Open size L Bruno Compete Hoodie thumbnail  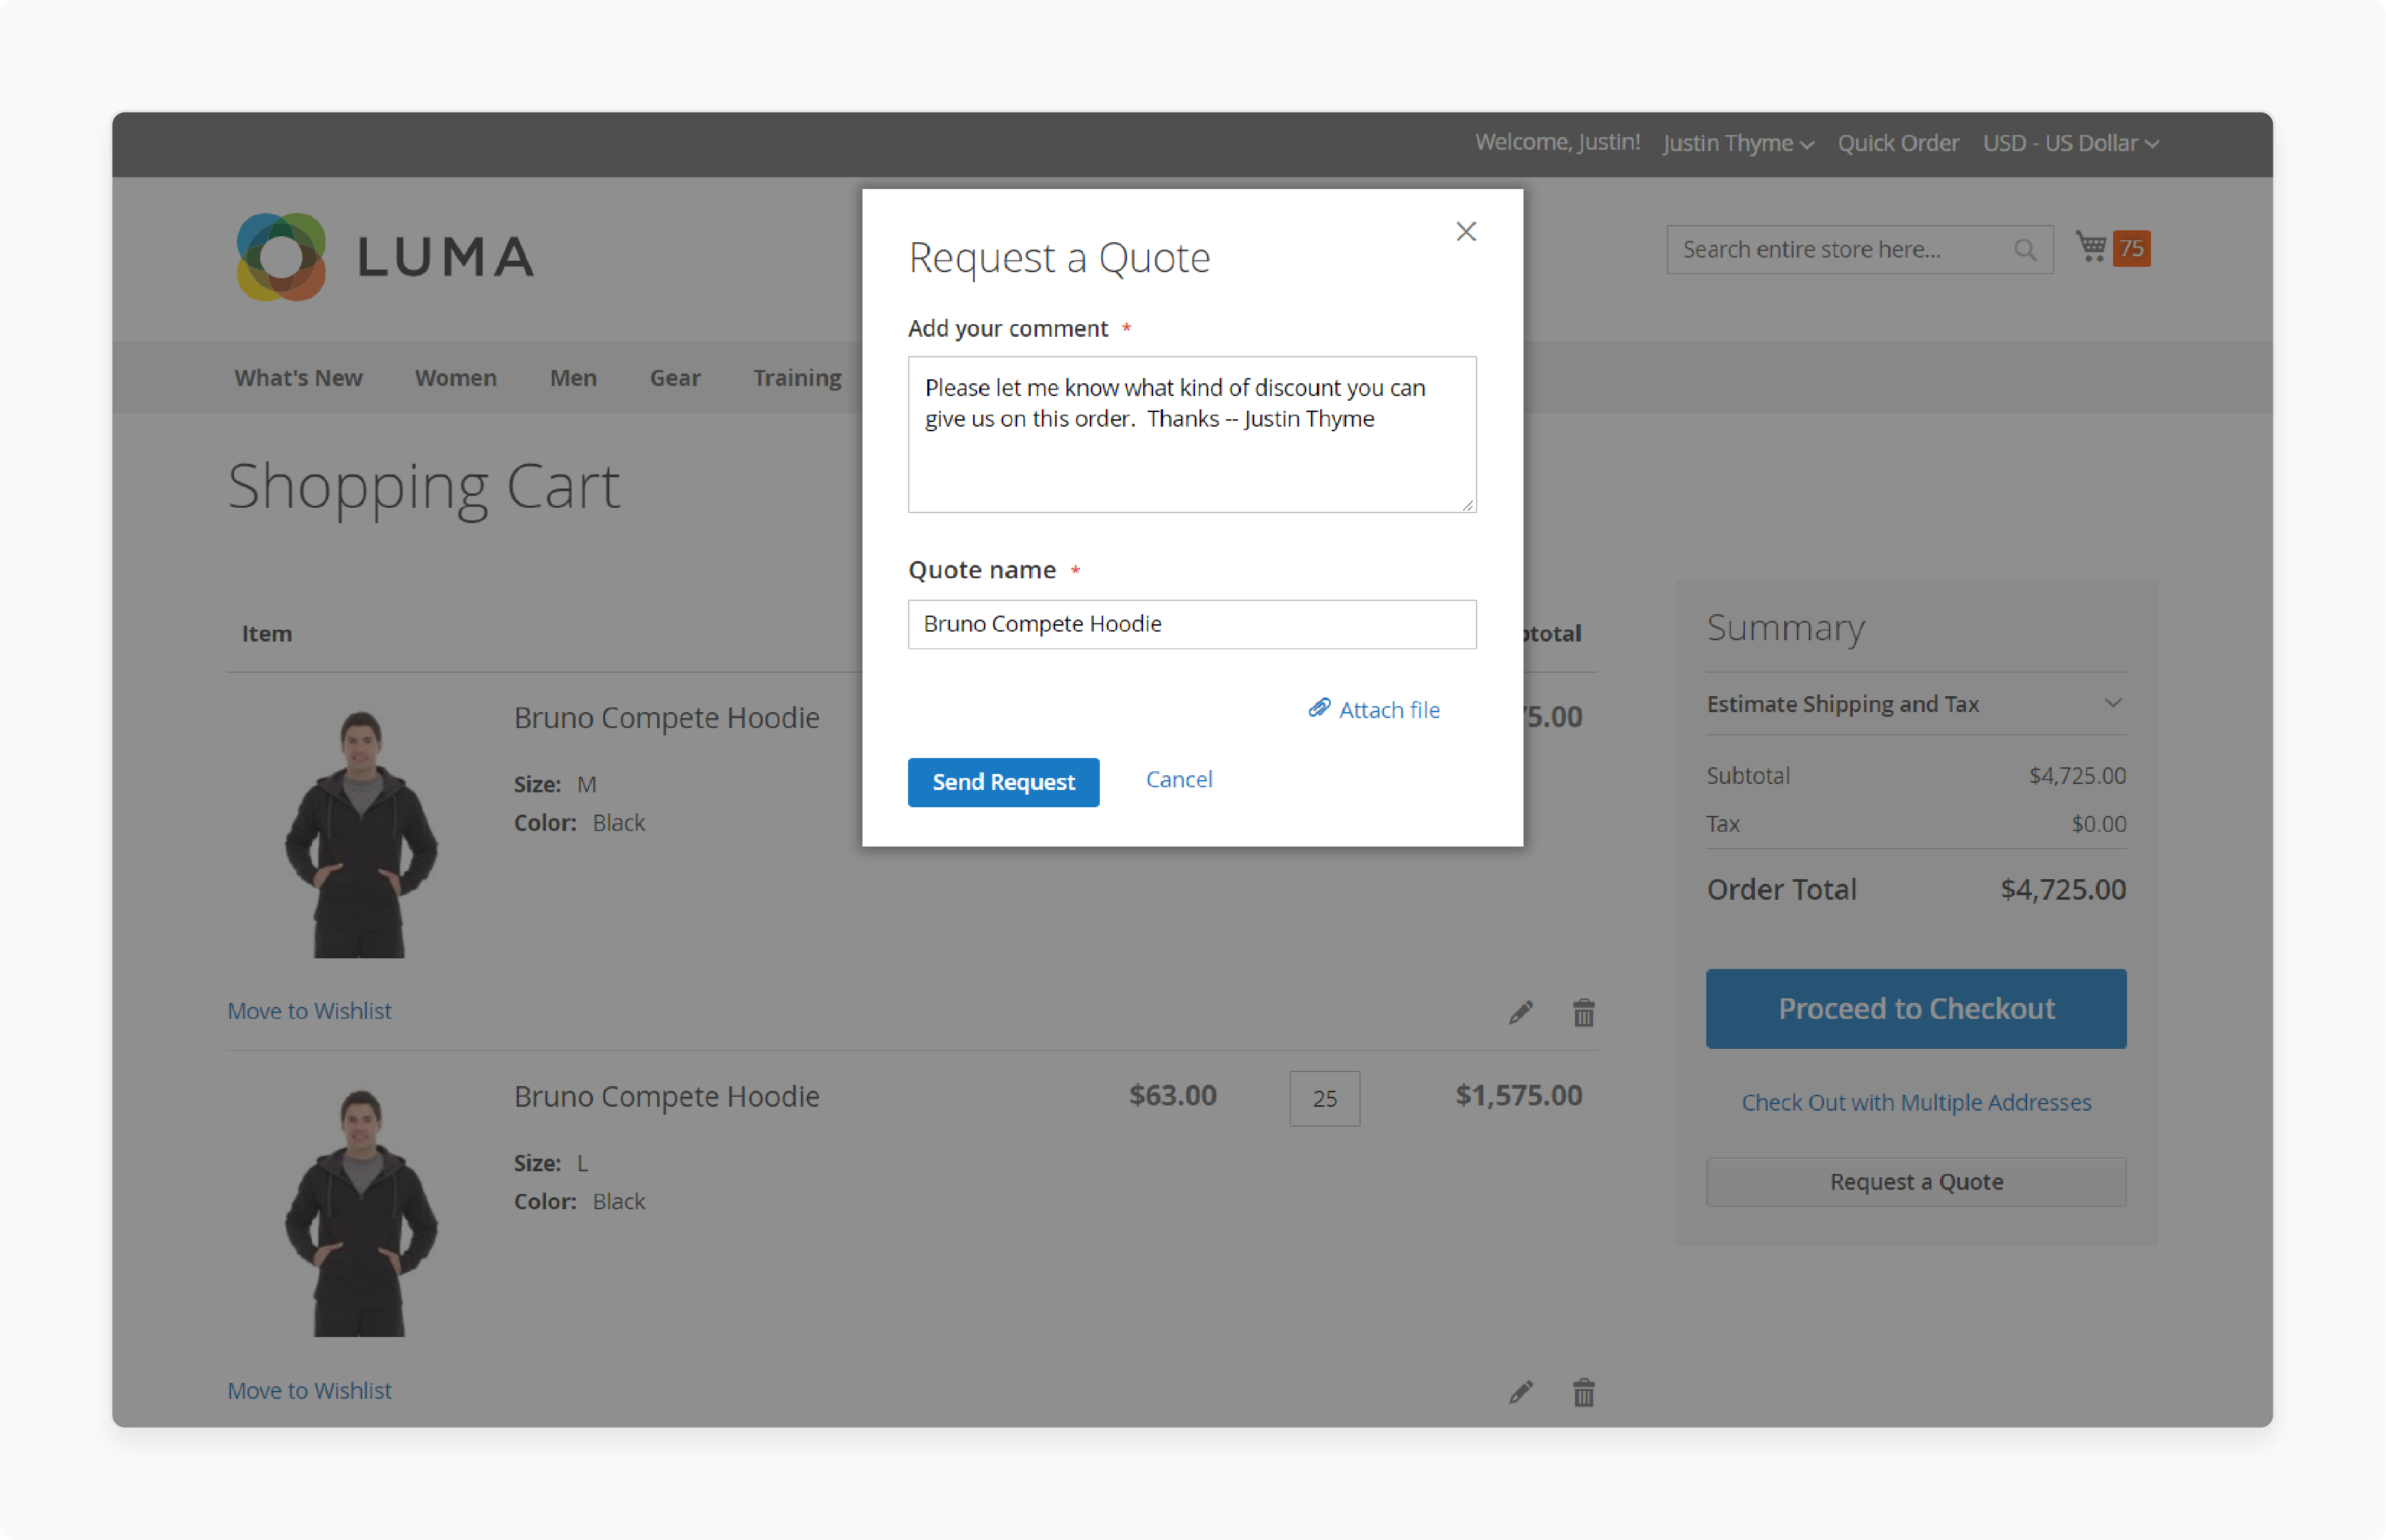(x=360, y=1213)
